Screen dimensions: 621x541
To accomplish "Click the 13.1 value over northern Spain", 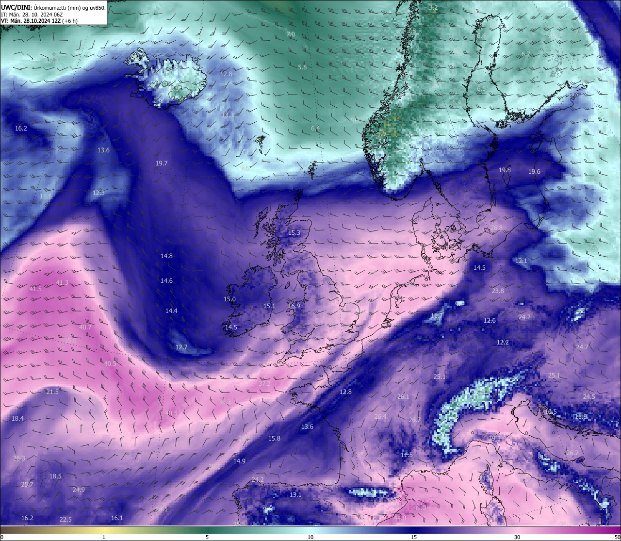I will tap(295, 495).
